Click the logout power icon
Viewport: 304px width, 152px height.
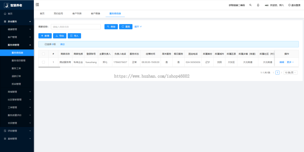[289, 5]
